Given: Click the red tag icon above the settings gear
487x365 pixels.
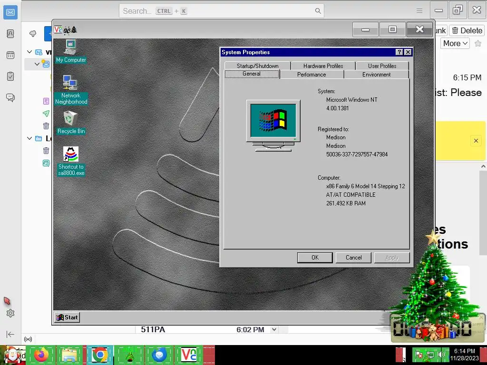Looking at the screenshot, I should tap(7, 301).
